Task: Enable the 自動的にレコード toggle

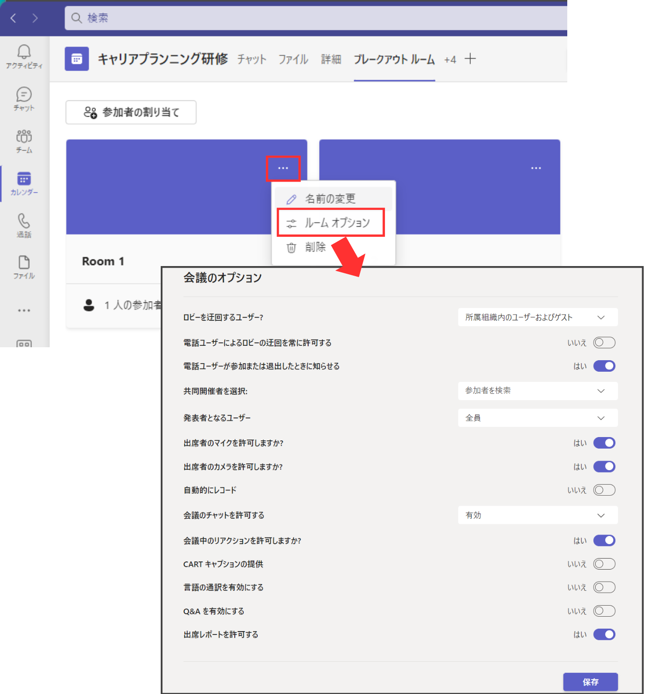Action: (604, 490)
